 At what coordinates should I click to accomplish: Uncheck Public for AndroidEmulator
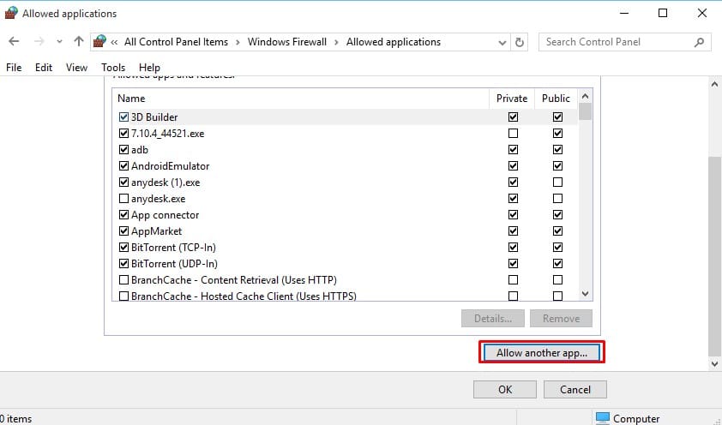(x=557, y=165)
